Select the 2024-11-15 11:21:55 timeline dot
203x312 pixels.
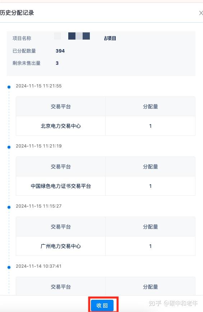pyautogui.click(x=9, y=87)
